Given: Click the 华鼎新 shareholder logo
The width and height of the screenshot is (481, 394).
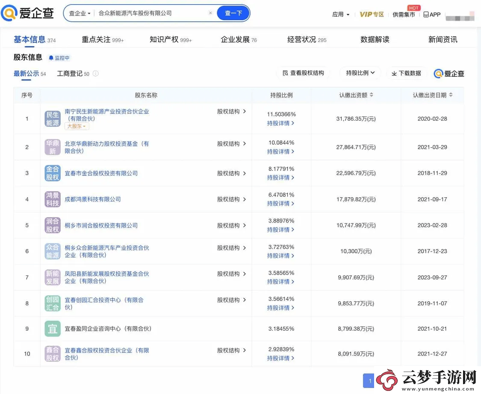Looking at the screenshot, I should click(x=53, y=147).
